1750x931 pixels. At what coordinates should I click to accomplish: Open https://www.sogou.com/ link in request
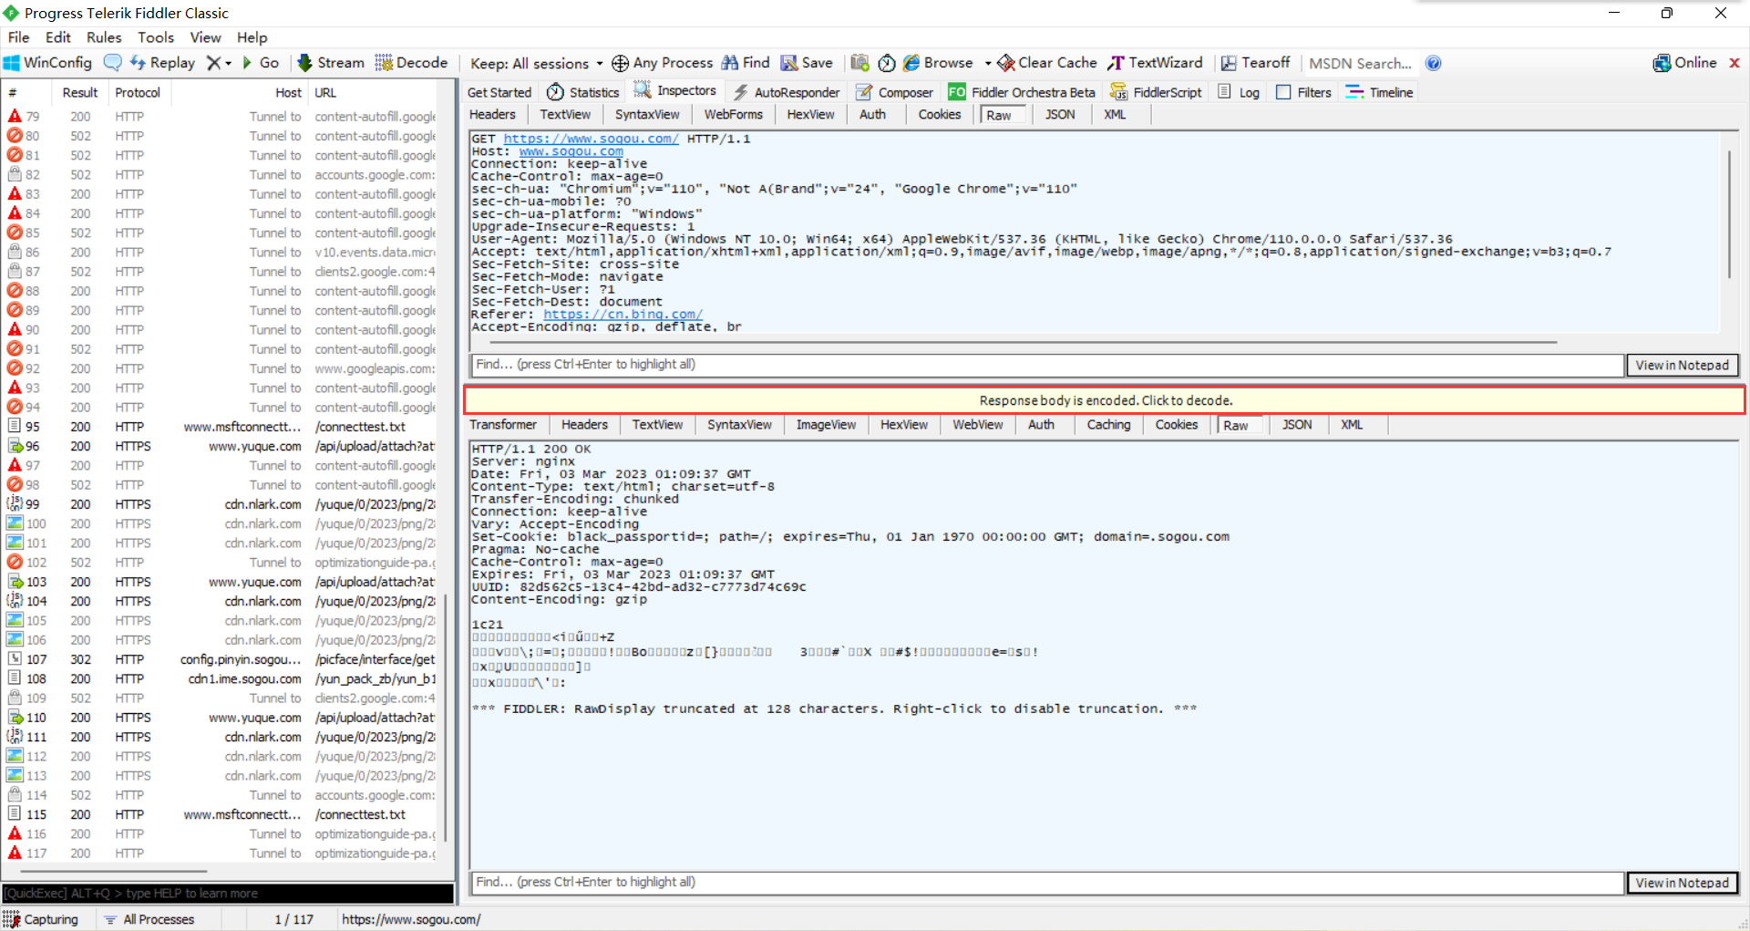[591, 139]
